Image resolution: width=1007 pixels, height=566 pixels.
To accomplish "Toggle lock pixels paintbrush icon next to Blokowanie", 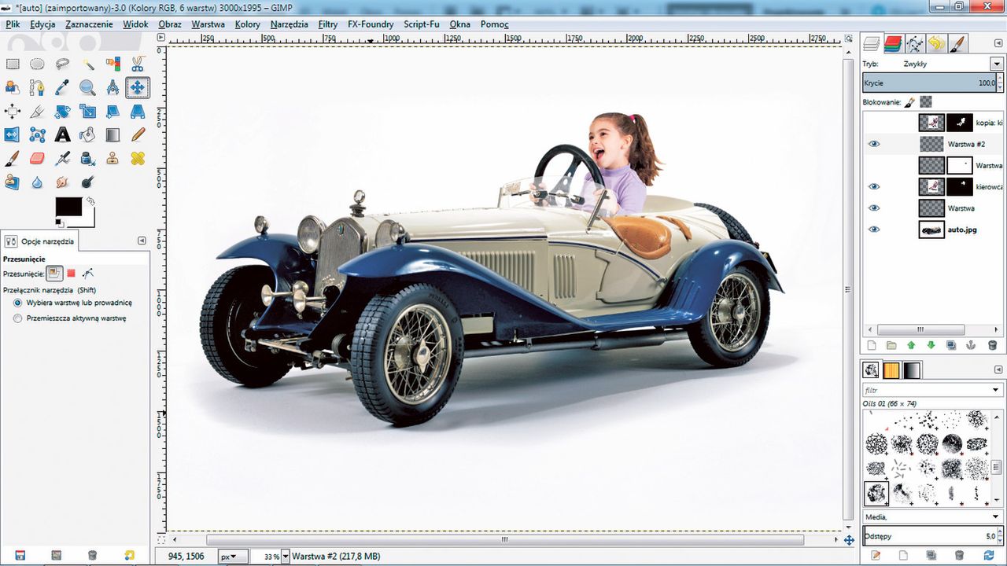I will pyautogui.click(x=909, y=101).
